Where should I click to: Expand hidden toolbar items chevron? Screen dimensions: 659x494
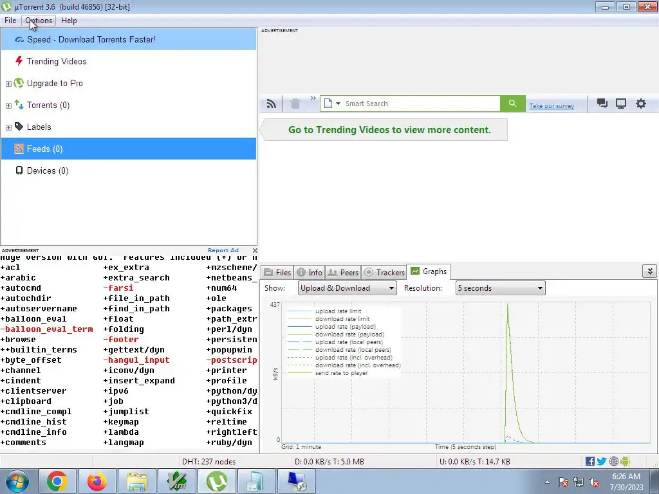point(313,98)
